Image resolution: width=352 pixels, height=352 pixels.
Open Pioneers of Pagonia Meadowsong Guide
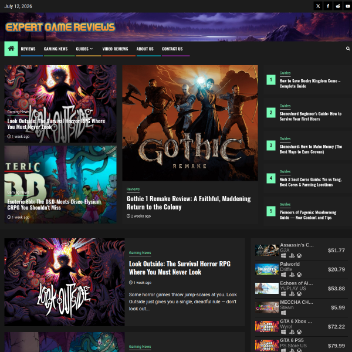308,215
